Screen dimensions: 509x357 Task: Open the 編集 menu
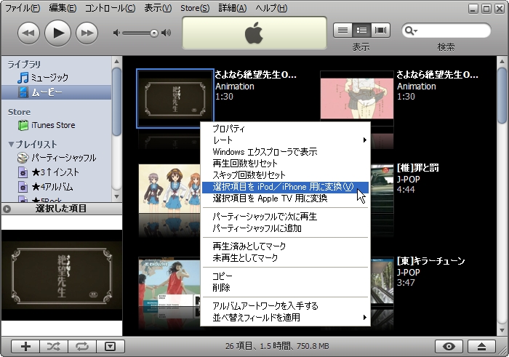click(x=63, y=8)
